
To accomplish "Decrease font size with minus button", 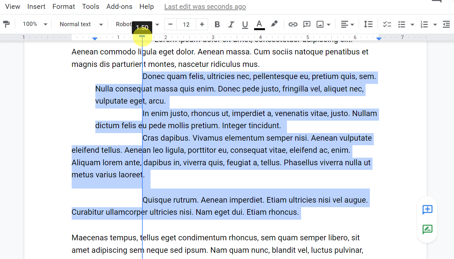I will [170, 24].
